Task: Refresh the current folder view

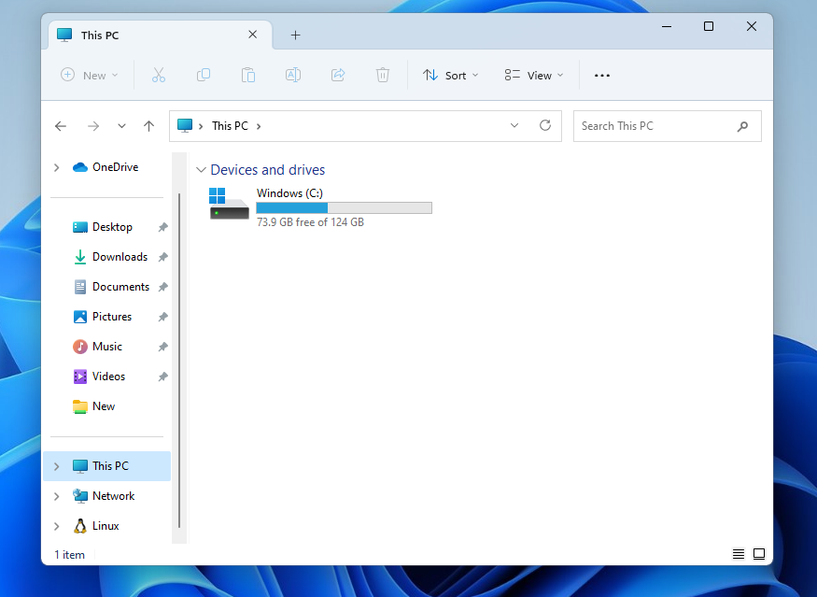Action: tap(545, 126)
